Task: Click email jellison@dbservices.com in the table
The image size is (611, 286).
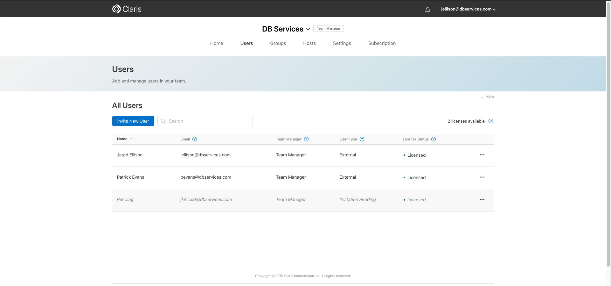Action: [205, 155]
